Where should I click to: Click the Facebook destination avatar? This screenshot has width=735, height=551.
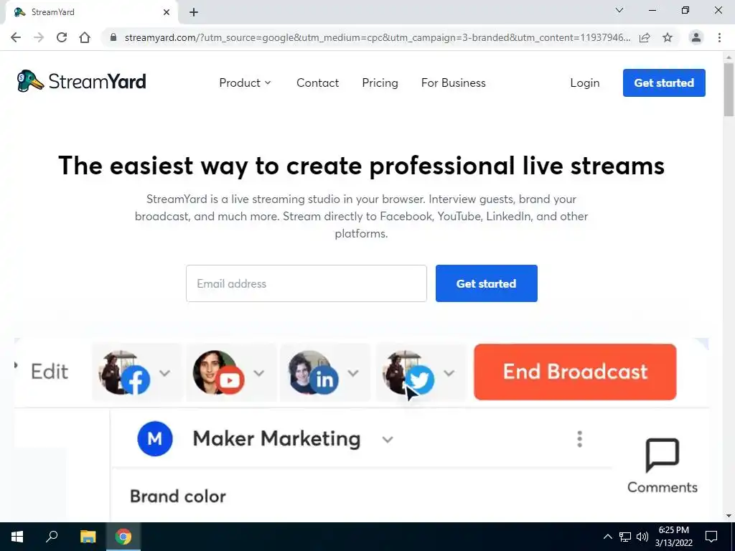124,372
